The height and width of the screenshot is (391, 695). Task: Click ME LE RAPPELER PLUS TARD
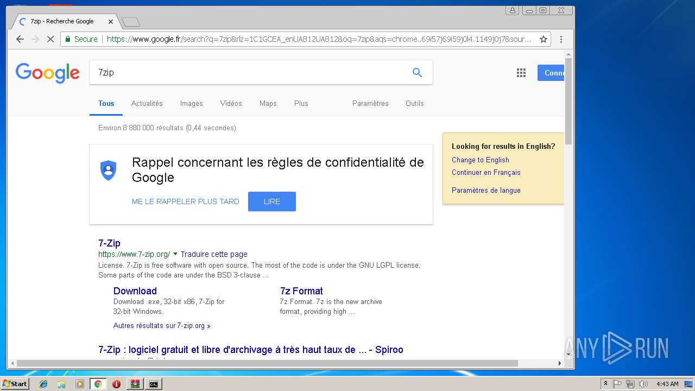click(x=186, y=201)
